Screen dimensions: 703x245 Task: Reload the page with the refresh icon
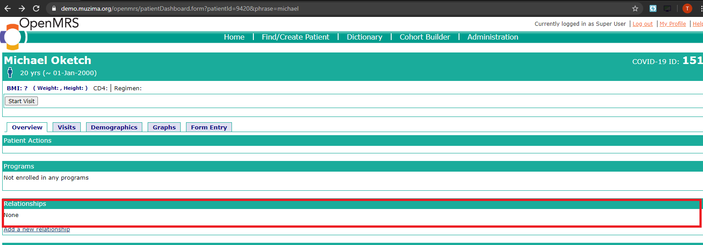pyautogui.click(x=36, y=8)
